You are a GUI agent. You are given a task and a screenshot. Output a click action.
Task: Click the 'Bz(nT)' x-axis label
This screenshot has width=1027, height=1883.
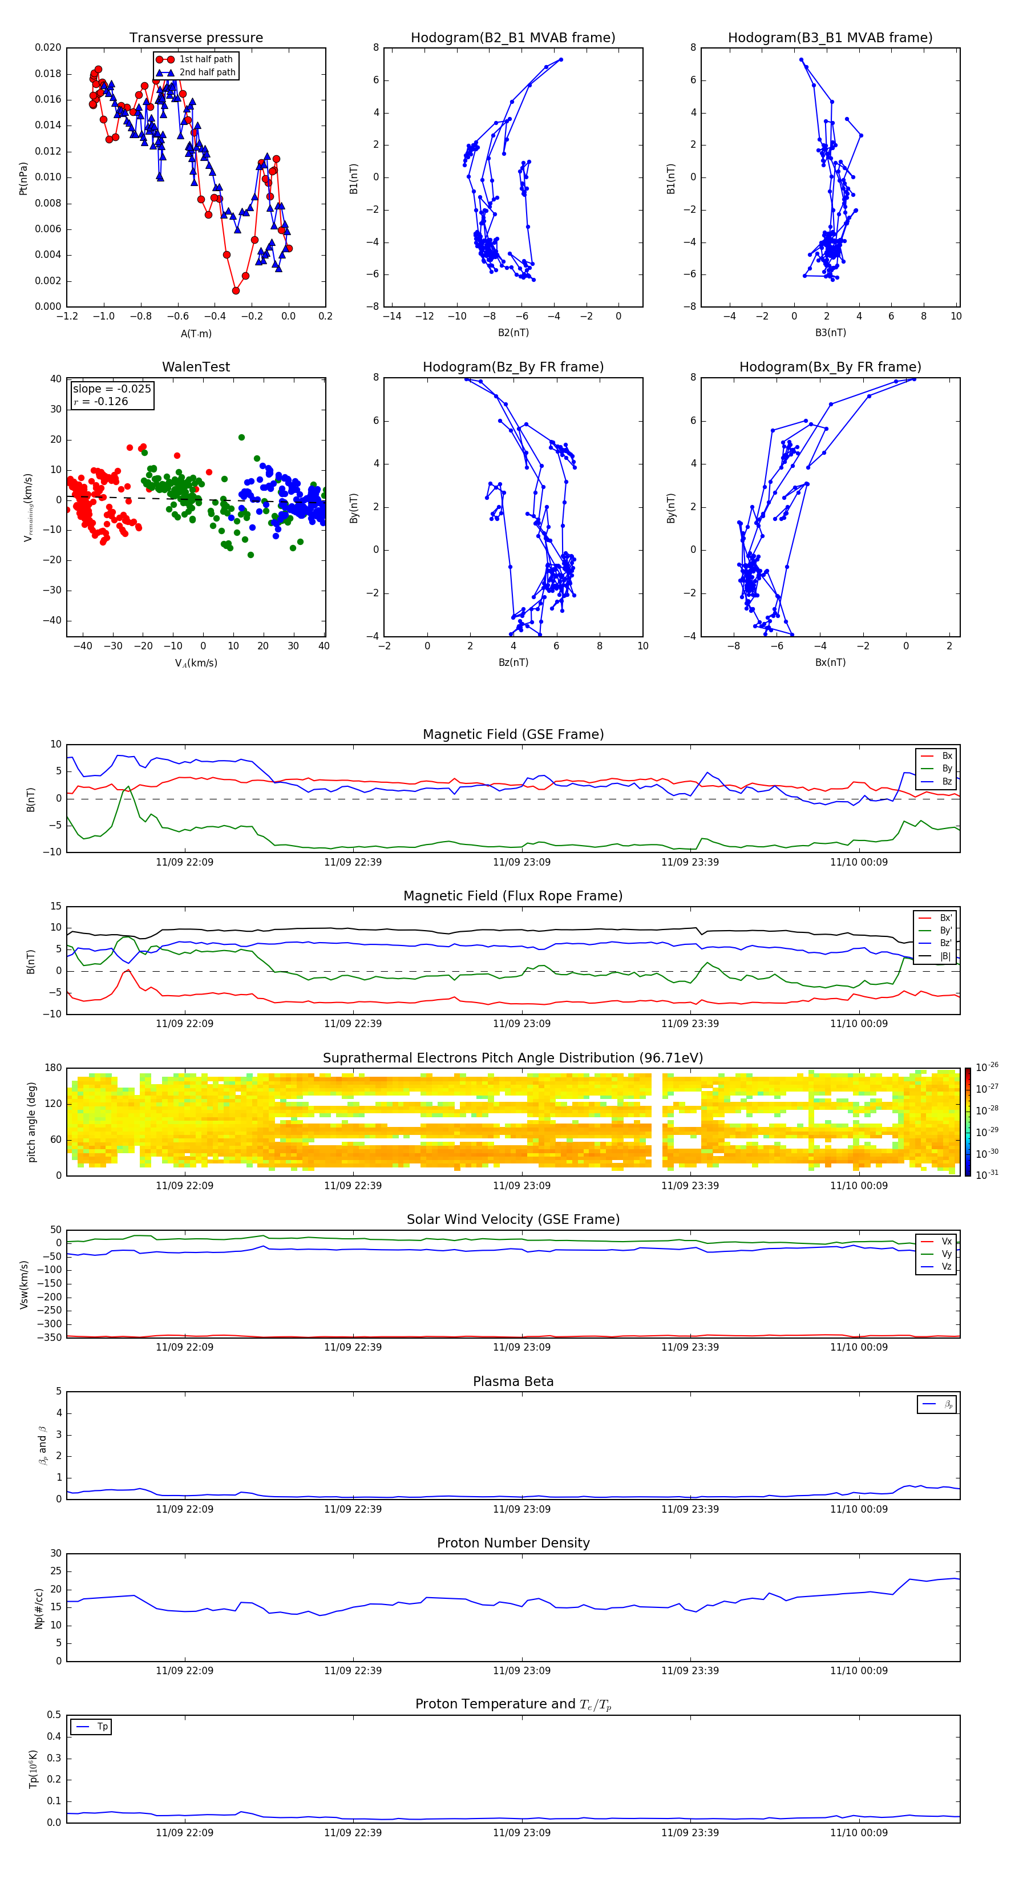(513, 662)
